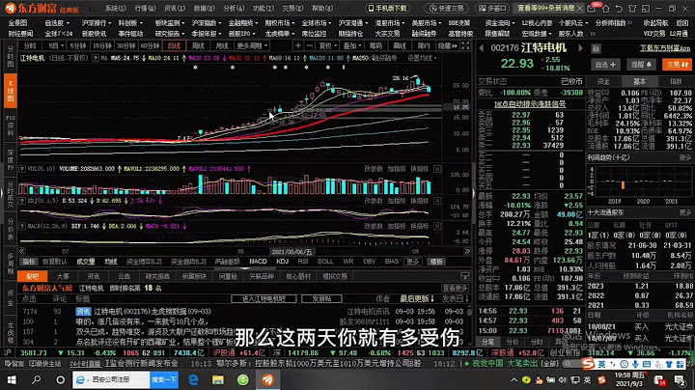Click the 手机版下载 button
The image size is (695, 390).
tap(386, 9)
